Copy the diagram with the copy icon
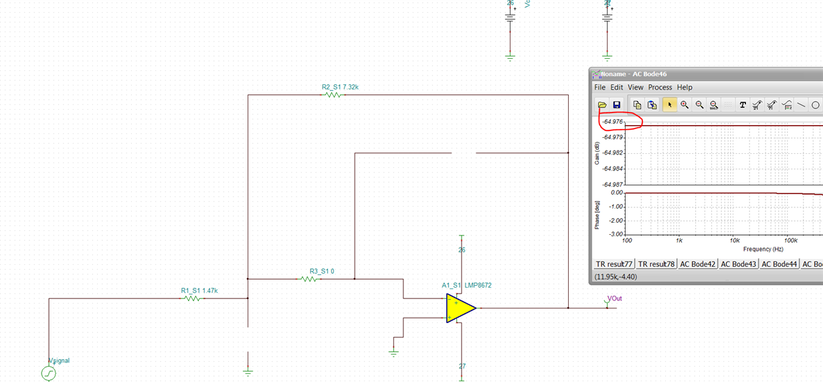The width and height of the screenshot is (823, 382). [x=637, y=105]
